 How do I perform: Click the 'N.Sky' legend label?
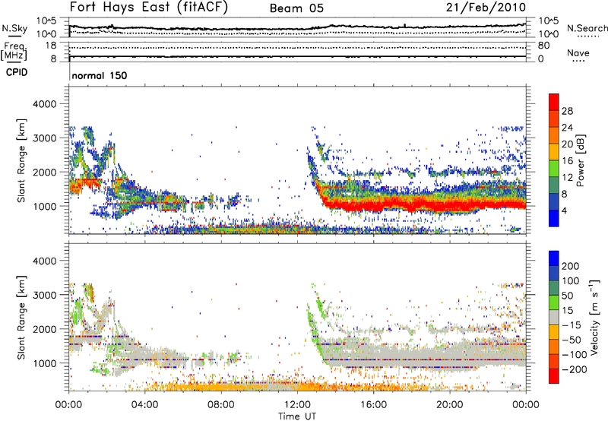(x=14, y=28)
